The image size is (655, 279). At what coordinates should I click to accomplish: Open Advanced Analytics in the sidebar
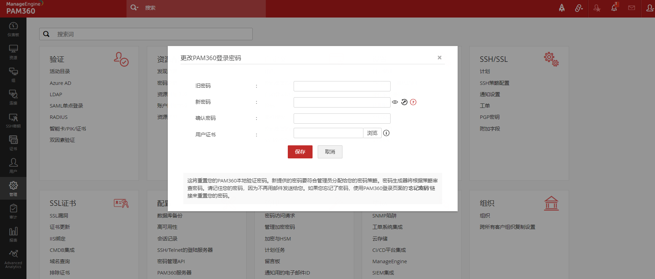[13, 259]
